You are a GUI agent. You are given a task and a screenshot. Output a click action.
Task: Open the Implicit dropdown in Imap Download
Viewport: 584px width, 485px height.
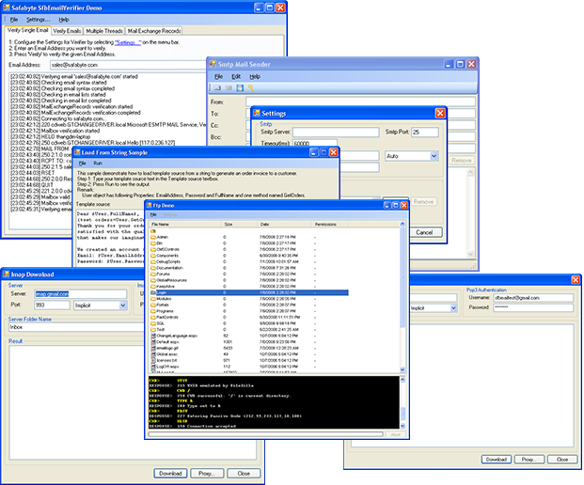click(122, 305)
